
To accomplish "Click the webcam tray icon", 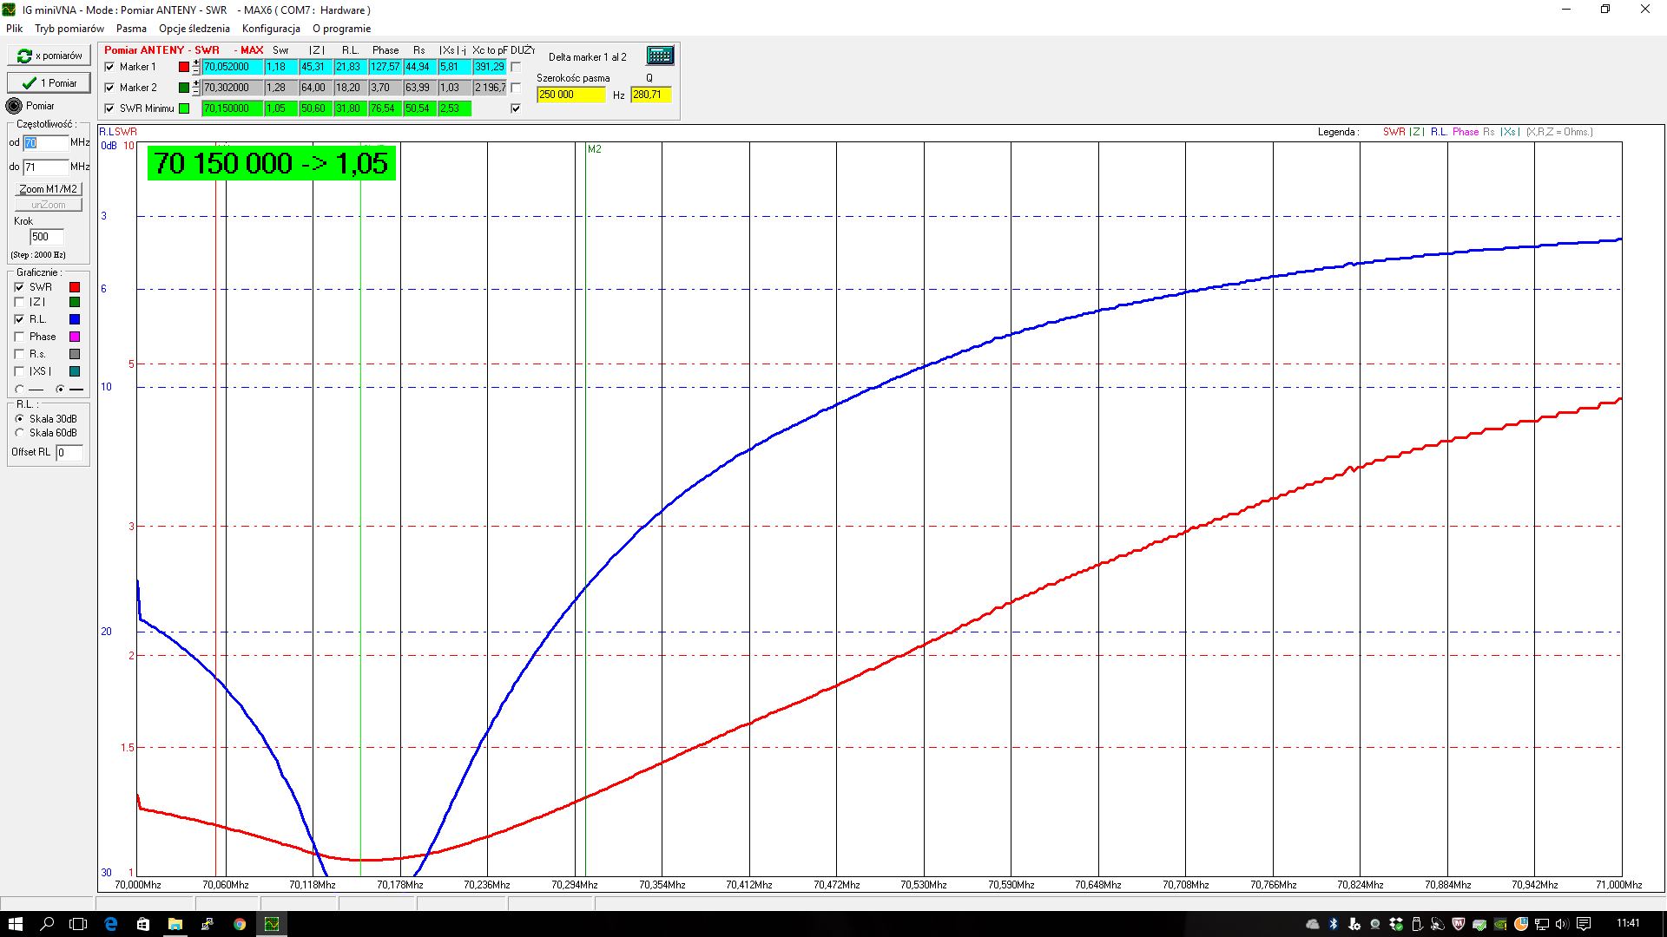I will click(1375, 924).
